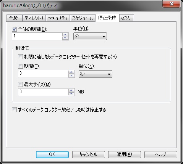Click the 適用(A) button
This screenshot has width=183, height=164.
point(125,154)
